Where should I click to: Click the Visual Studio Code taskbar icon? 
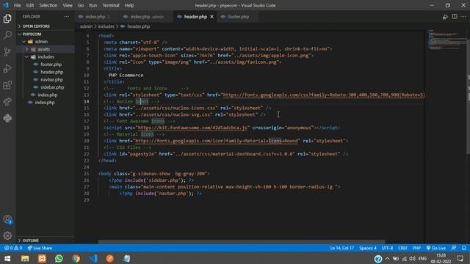pos(93,258)
